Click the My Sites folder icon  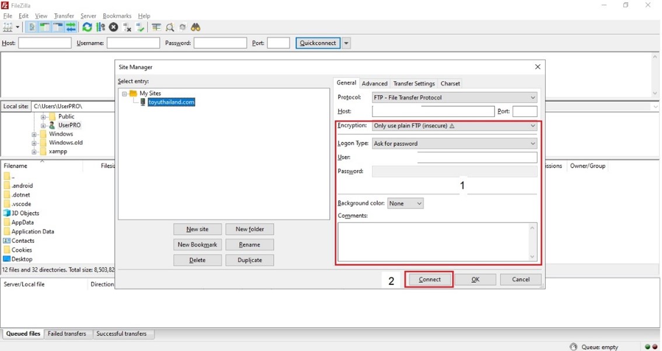pos(134,93)
